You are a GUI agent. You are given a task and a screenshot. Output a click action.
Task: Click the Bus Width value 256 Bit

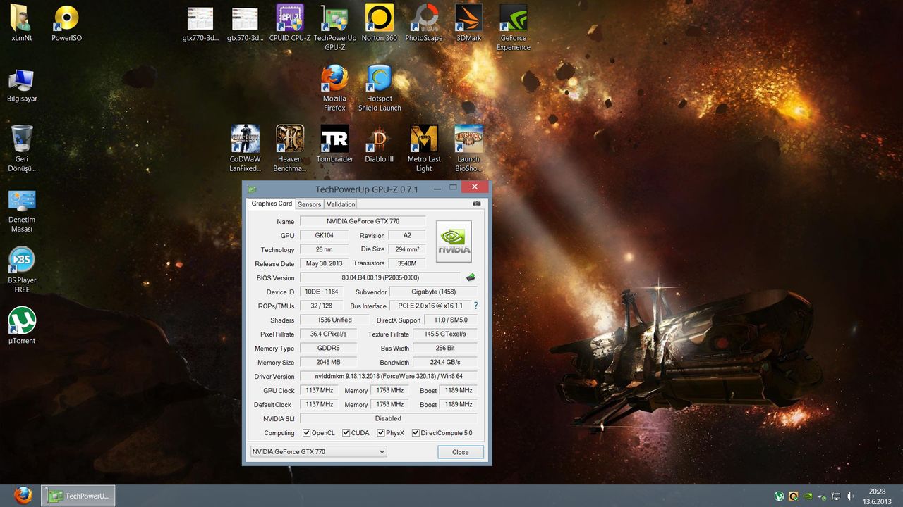tap(445, 348)
